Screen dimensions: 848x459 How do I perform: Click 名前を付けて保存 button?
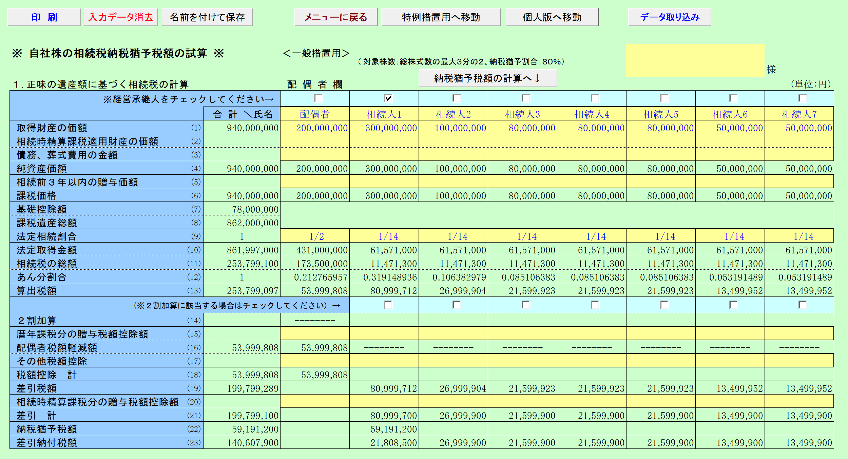(207, 17)
